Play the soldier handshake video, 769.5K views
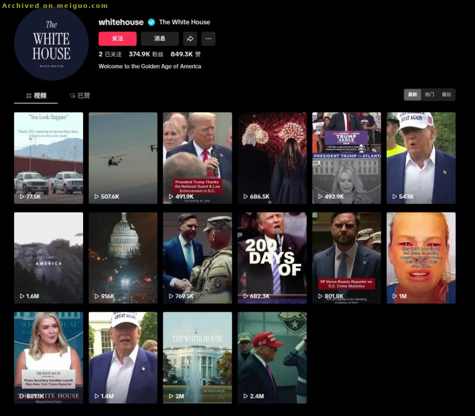This screenshot has height=416, width=475. pyautogui.click(x=197, y=258)
